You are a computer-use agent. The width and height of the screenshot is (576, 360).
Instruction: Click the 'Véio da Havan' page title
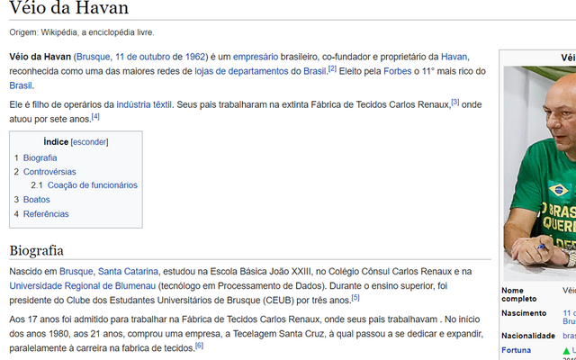pyautogui.click(x=69, y=8)
